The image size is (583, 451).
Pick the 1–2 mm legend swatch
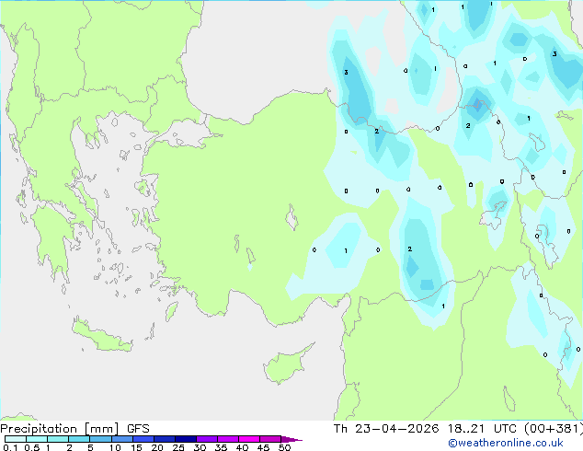tap(58, 439)
